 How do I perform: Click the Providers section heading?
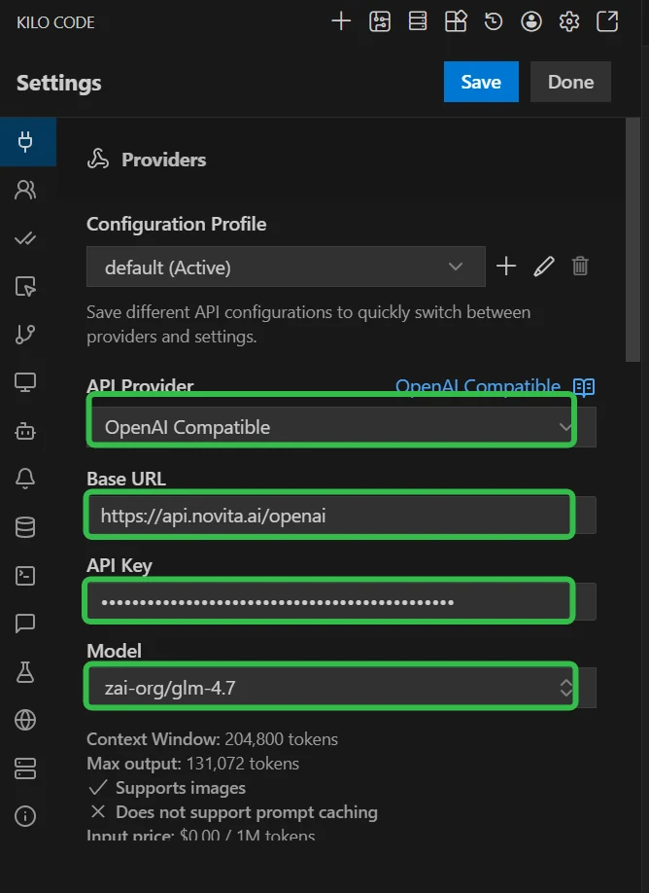point(164,160)
